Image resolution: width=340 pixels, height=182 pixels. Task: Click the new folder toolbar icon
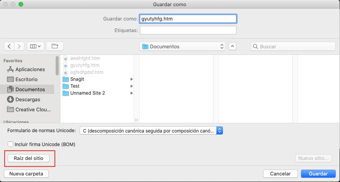click(55, 46)
